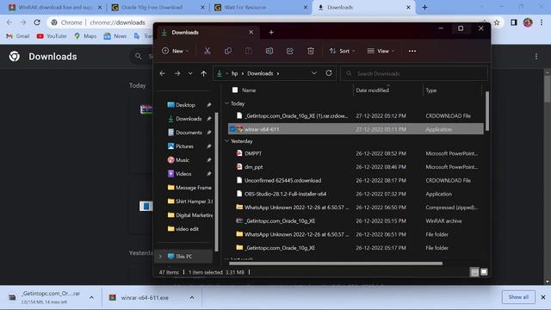551x310 pixels.
Task: Click the Share icon in Explorer toolbar
Action: [290, 51]
